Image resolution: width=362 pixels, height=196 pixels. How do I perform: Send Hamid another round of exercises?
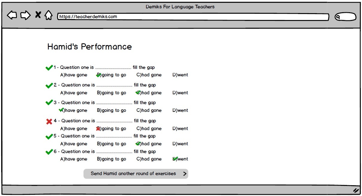(136, 174)
